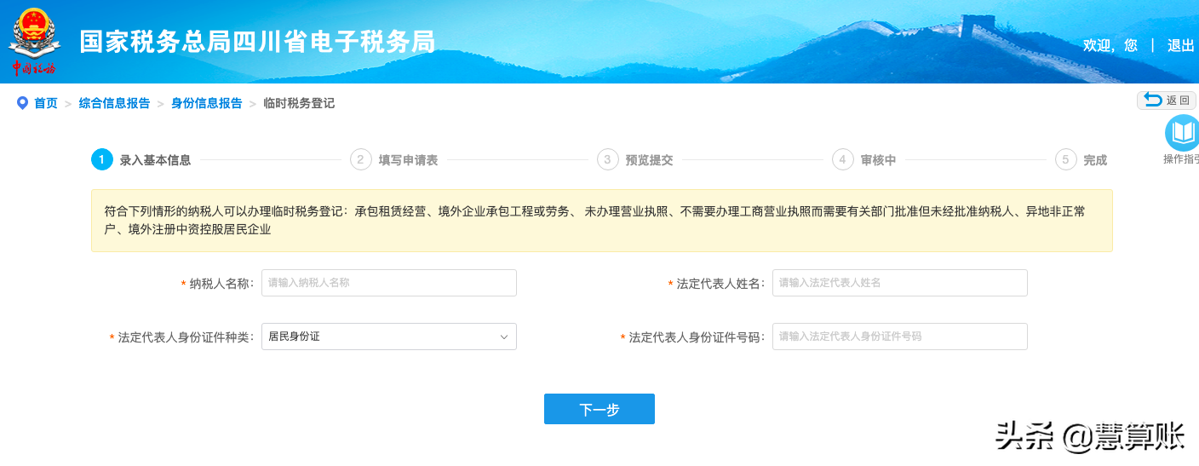The width and height of the screenshot is (1199, 466).
Task: Select step 1 circle 录入基本信息
Action: pyautogui.click(x=102, y=159)
